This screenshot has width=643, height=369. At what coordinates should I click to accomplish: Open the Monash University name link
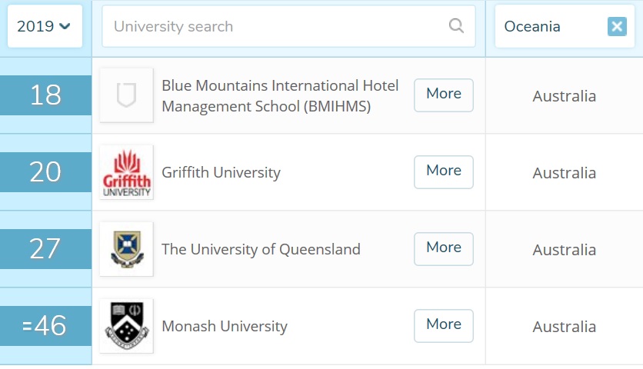click(x=225, y=327)
